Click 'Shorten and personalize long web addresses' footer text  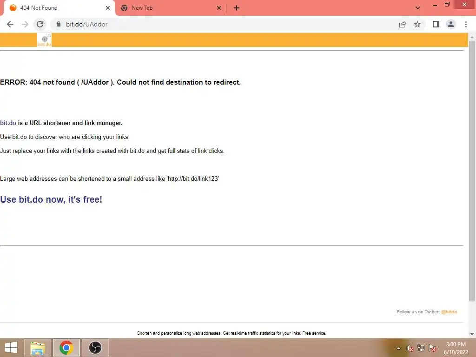(x=231, y=333)
